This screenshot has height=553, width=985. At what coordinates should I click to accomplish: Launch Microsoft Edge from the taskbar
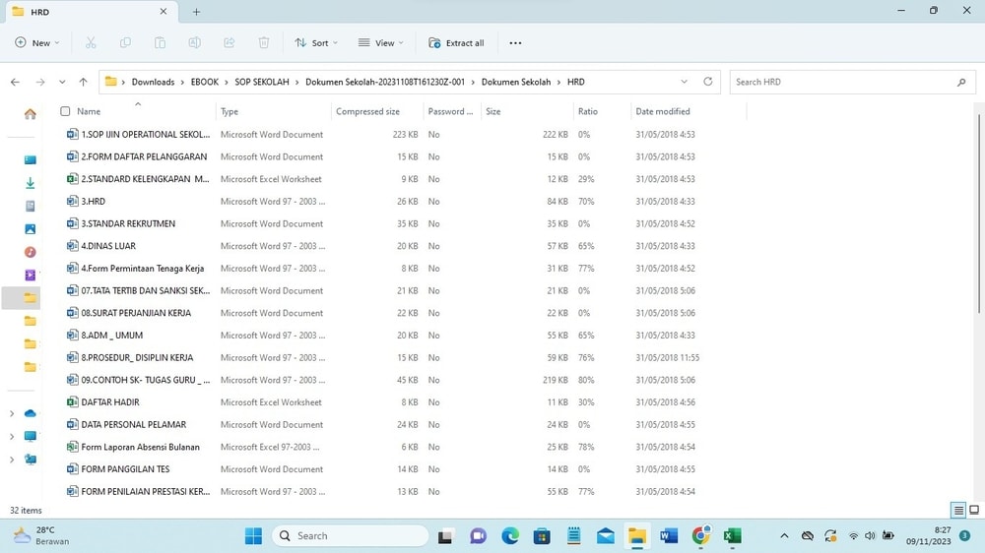[x=510, y=536]
